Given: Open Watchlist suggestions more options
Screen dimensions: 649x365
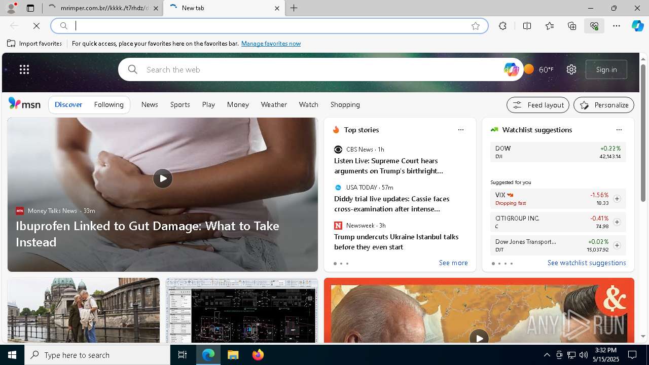Looking at the screenshot, I should (x=619, y=130).
